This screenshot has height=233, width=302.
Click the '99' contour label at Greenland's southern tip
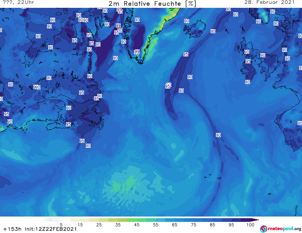[x=137, y=51]
